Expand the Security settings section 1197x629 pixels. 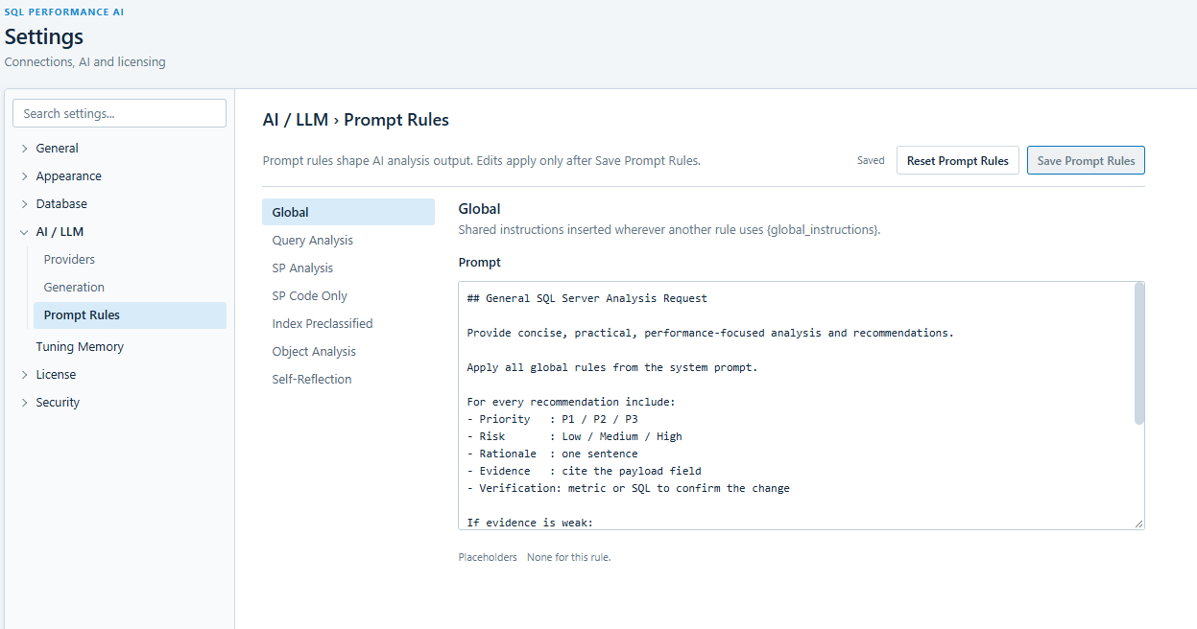(x=25, y=403)
